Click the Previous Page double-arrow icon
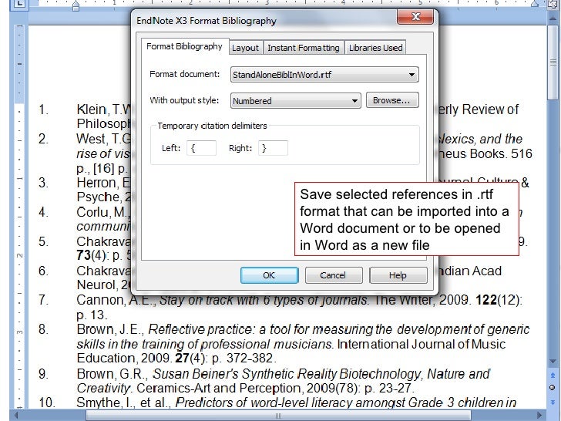Screen dimensions: 561x421 [x=553, y=376]
